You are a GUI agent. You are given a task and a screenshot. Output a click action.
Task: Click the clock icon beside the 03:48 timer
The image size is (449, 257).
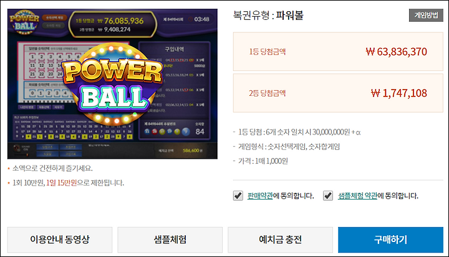point(190,19)
